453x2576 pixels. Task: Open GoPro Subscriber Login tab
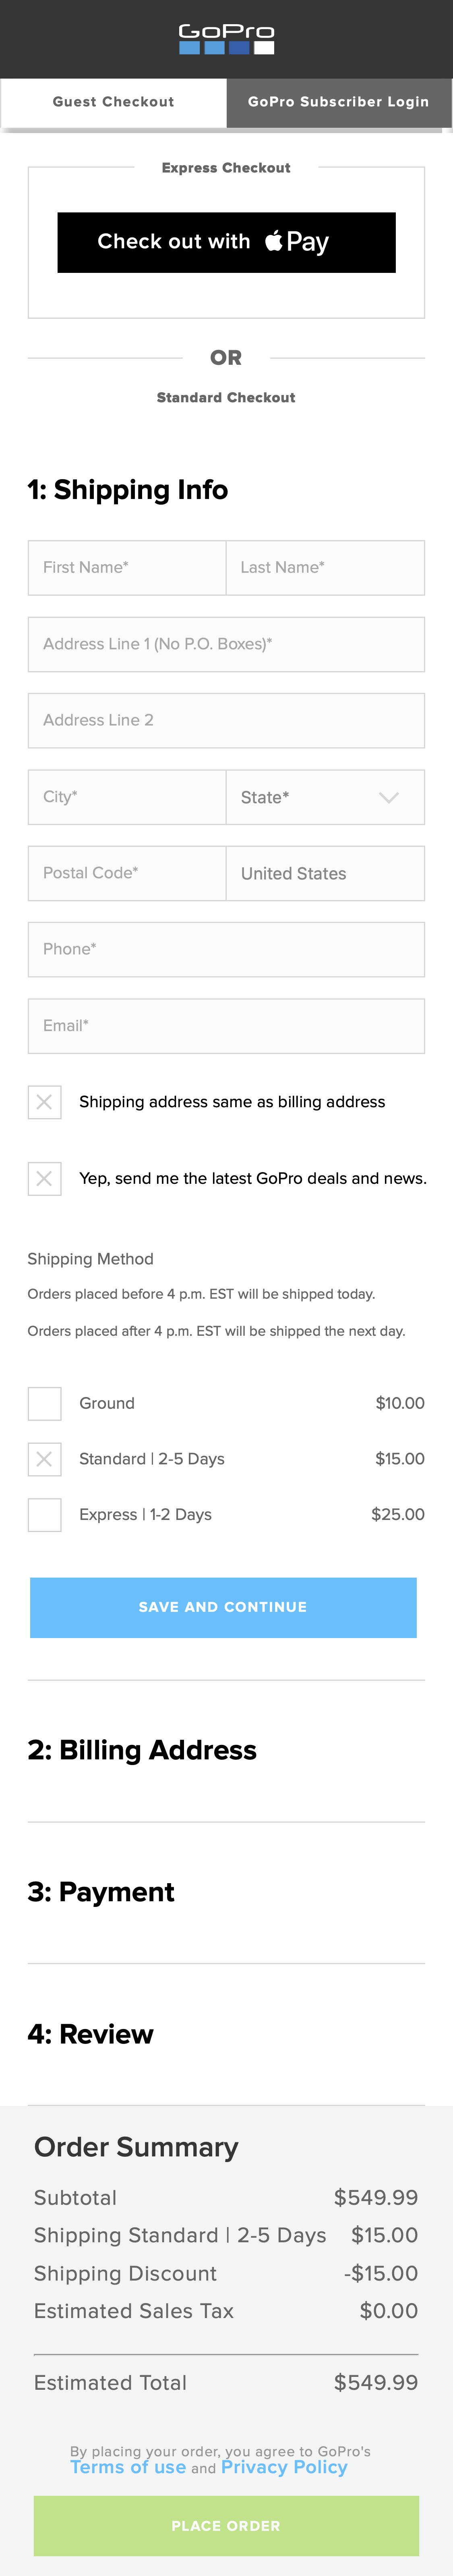(338, 102)
